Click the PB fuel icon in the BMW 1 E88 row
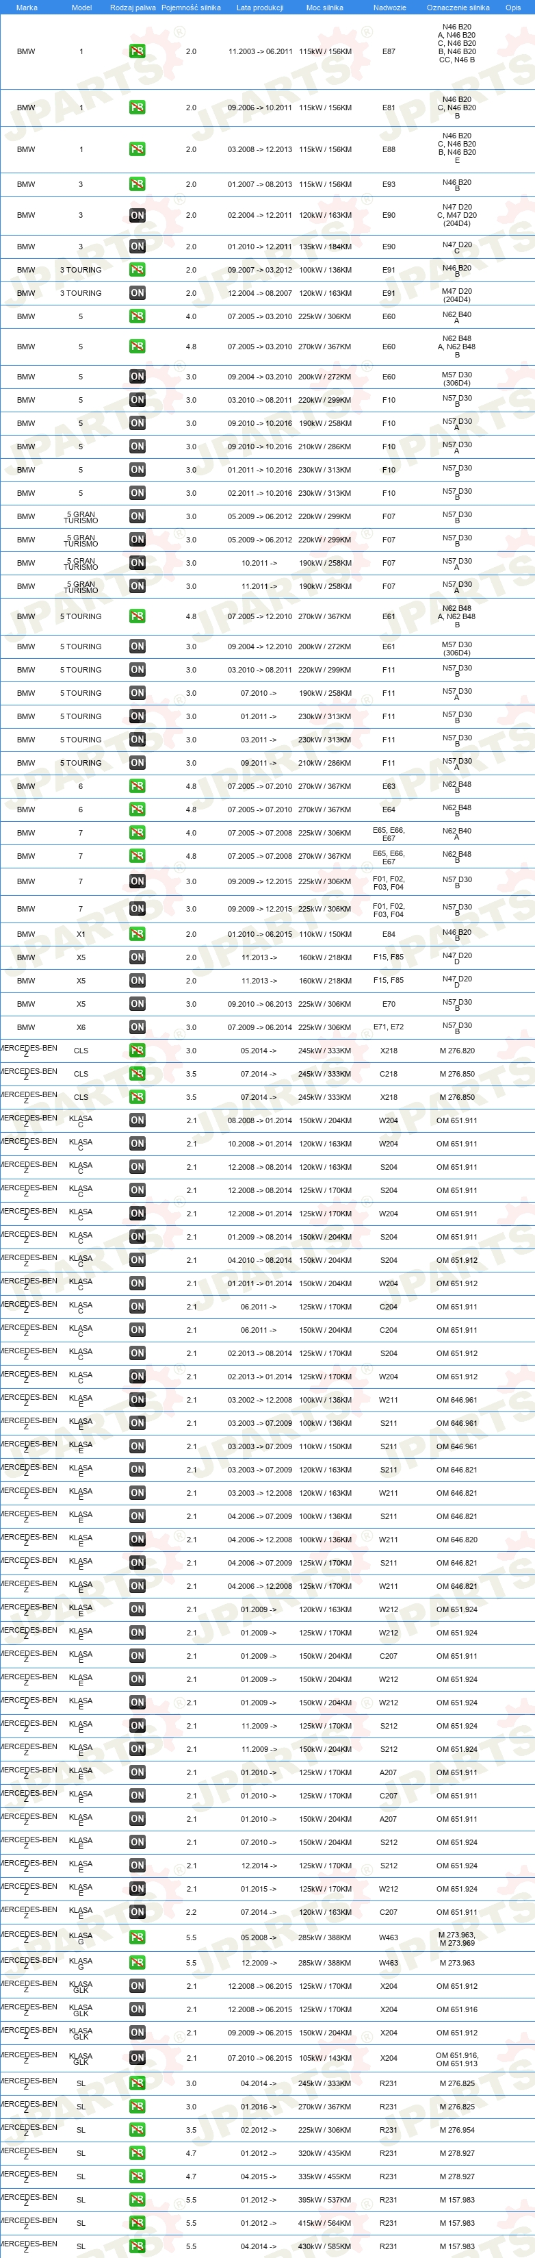Screen dimensions: 535x2258 click(138, 150)
